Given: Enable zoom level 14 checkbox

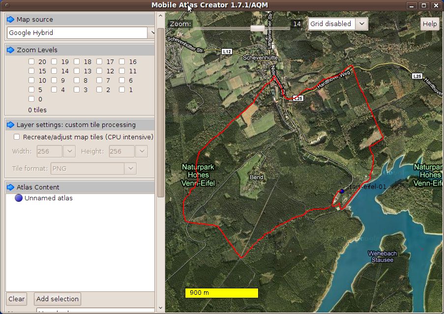Looking at the screenshot, I should 54,71.
